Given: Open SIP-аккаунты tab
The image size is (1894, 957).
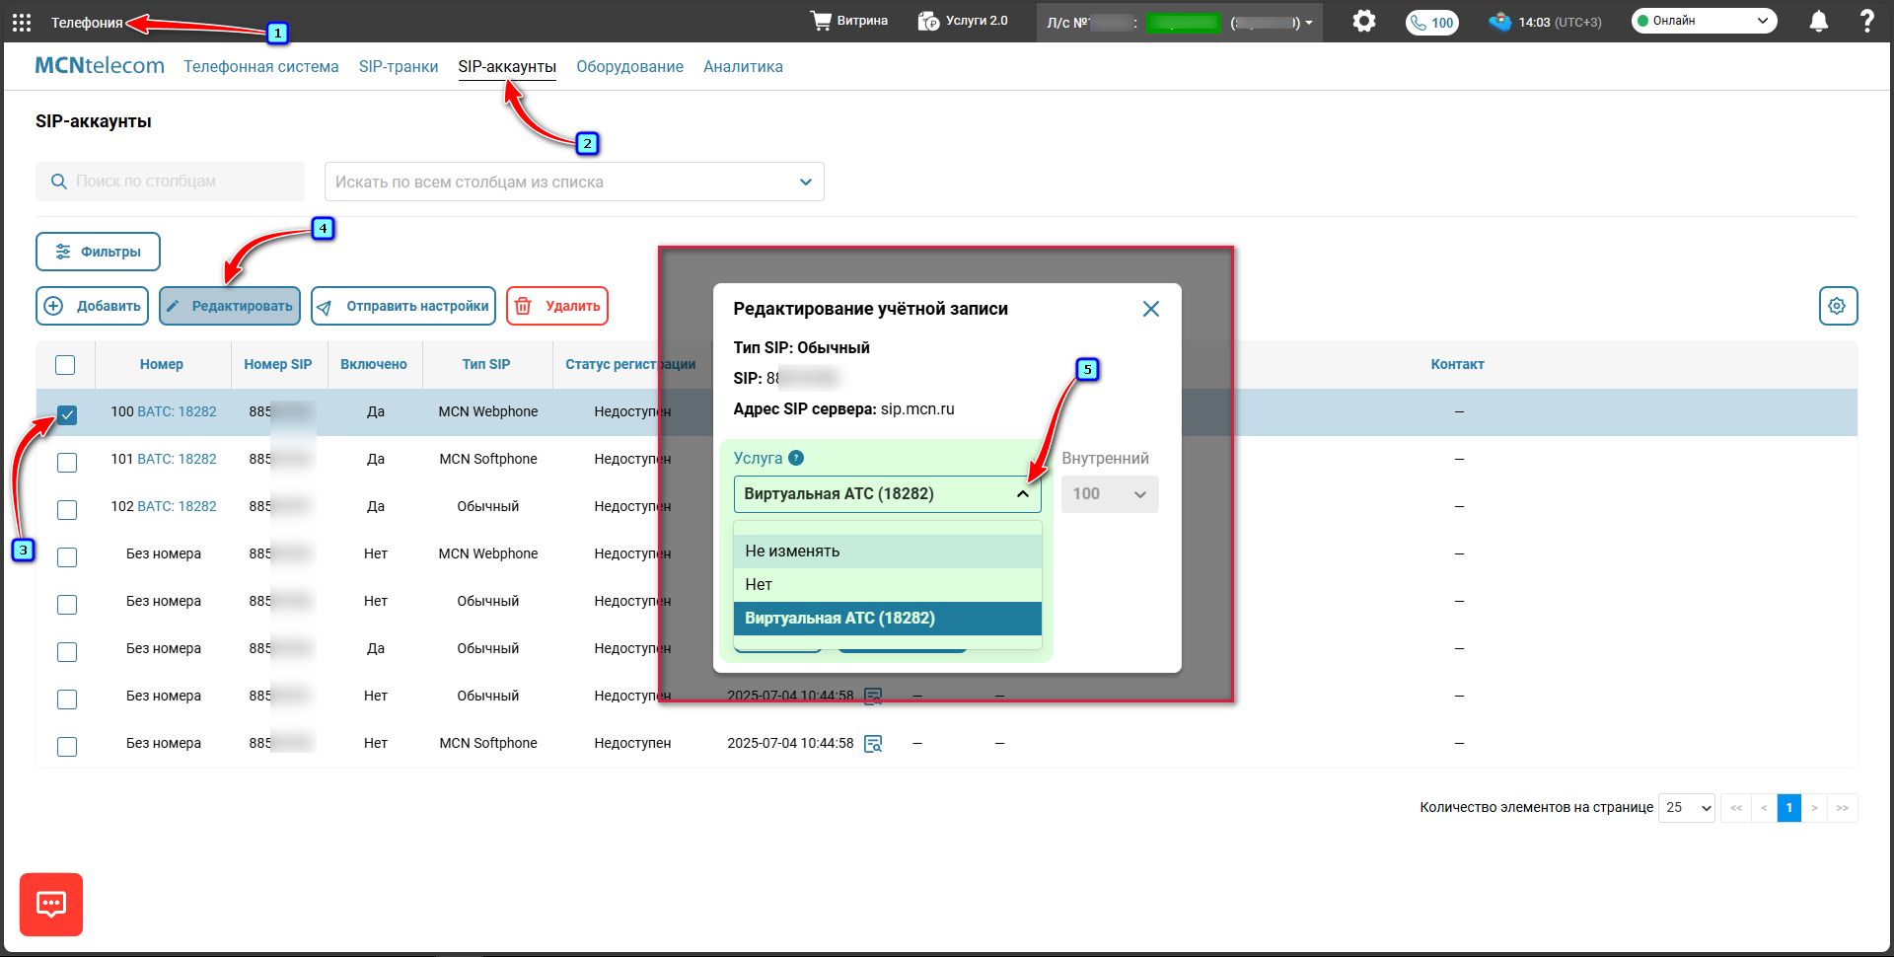Looking at the screenshot, I should click(x=507, y=66).
